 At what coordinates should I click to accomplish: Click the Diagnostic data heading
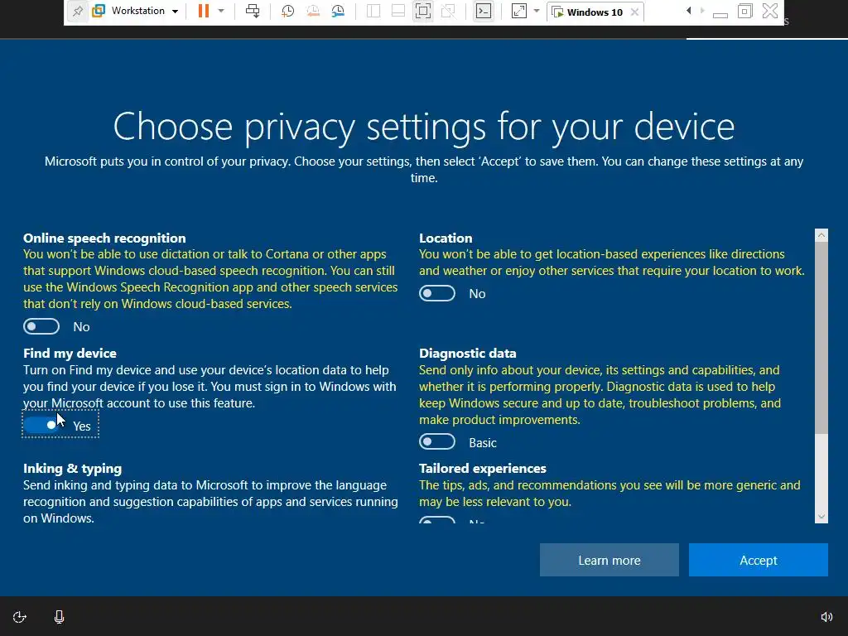(467, 353)
